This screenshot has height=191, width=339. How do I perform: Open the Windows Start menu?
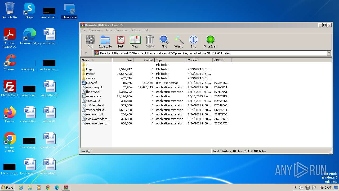[7, 187]
